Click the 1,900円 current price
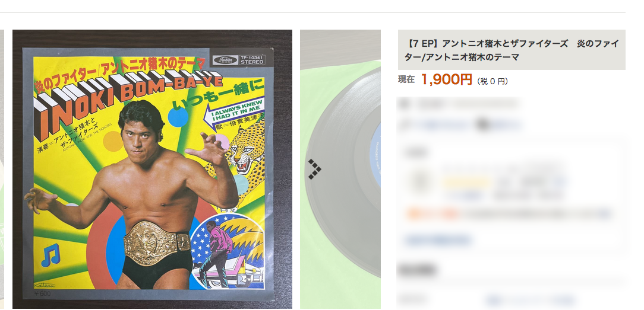The height and width of the screenshot is (310, 644). point(447,79)
